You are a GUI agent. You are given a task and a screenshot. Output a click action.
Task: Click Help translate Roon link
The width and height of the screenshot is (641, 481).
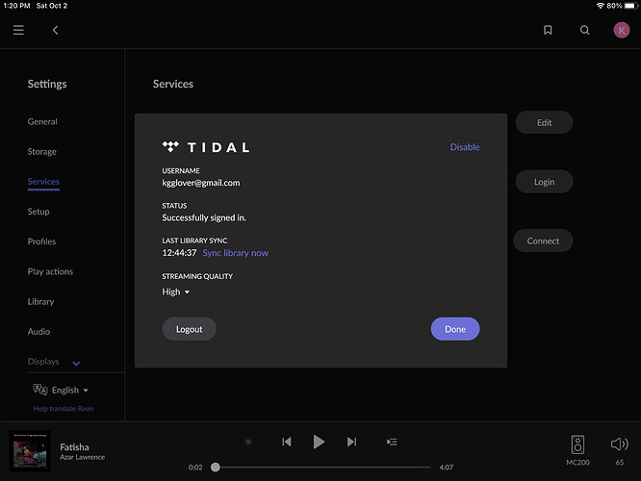click(64, 409)
